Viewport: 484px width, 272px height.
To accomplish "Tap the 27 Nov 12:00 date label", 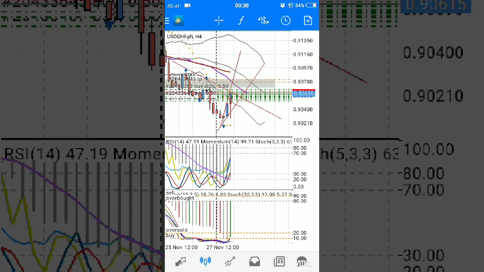I will coord(223,247).
